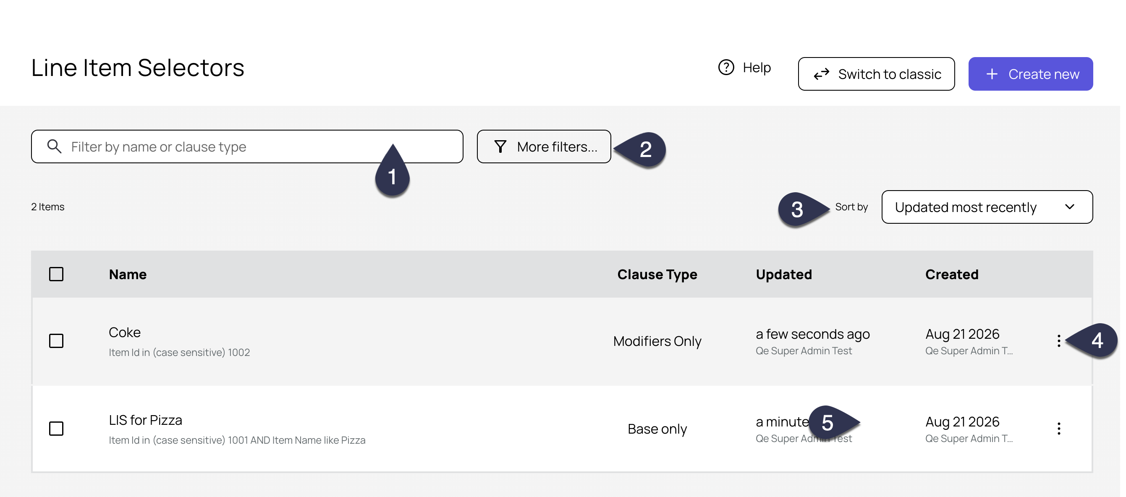Toggle the select-all checkbox in table header
Image resolution: width=1126 pixels, height=497 pixels.
tap(56, 274)
